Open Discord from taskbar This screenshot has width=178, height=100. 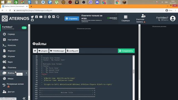(x=97, y=2)
